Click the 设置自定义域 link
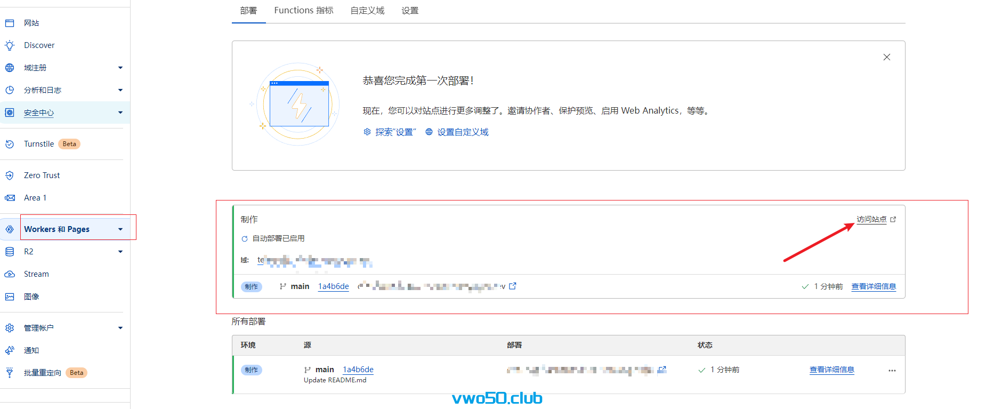994x409 pixels. [462, 132]
